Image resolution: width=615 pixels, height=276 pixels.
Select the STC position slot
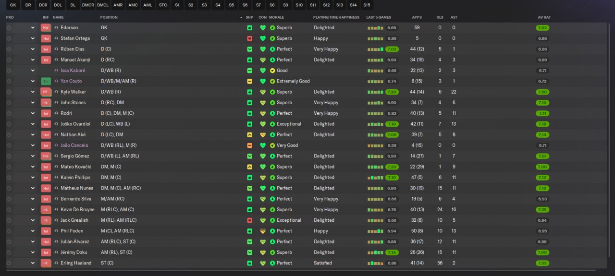point(163,5)
